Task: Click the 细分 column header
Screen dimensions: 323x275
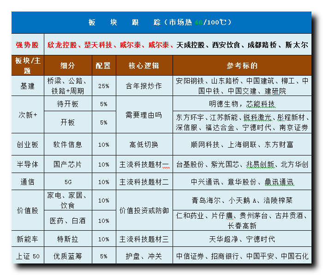Action: coord(67,66)
